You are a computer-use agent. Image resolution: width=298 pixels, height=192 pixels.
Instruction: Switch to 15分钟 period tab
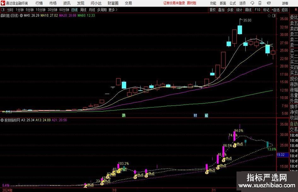[41, 10]
